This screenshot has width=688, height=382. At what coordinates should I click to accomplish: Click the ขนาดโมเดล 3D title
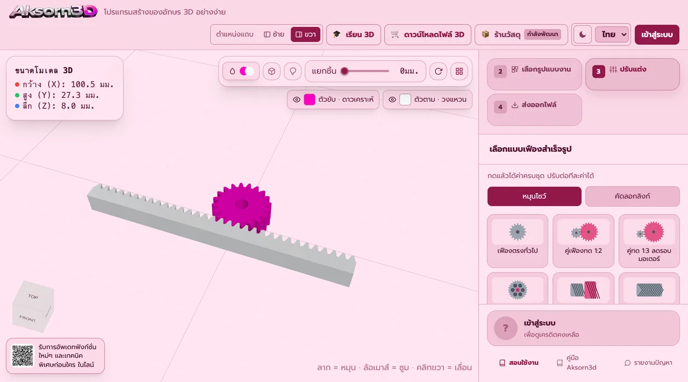pyautogui.click(x=44, y=70)
